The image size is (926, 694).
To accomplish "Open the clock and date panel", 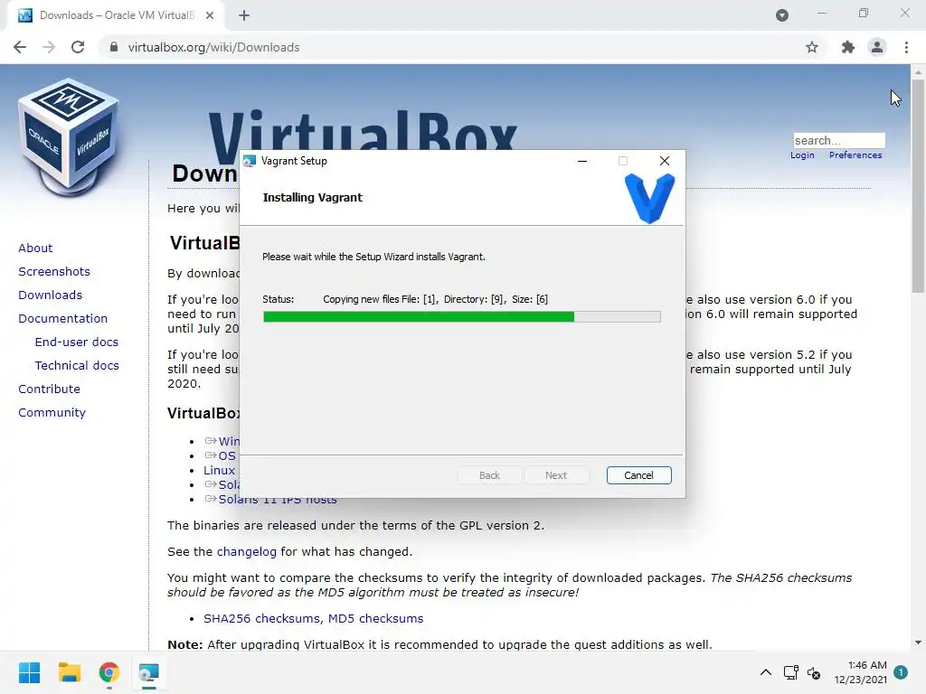I will (x=861, y=672).
